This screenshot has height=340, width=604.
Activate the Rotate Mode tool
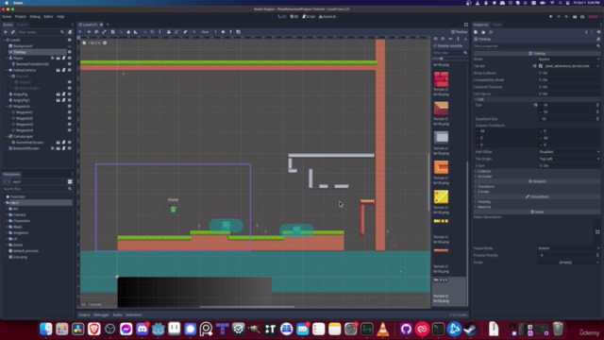click(96, 32)
